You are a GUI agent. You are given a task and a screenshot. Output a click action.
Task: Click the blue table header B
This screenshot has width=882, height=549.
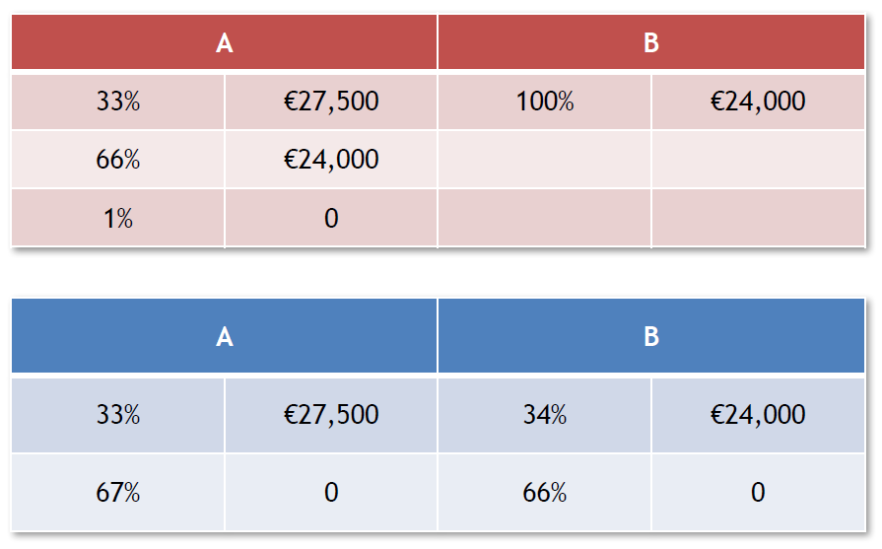pos(651,336)
